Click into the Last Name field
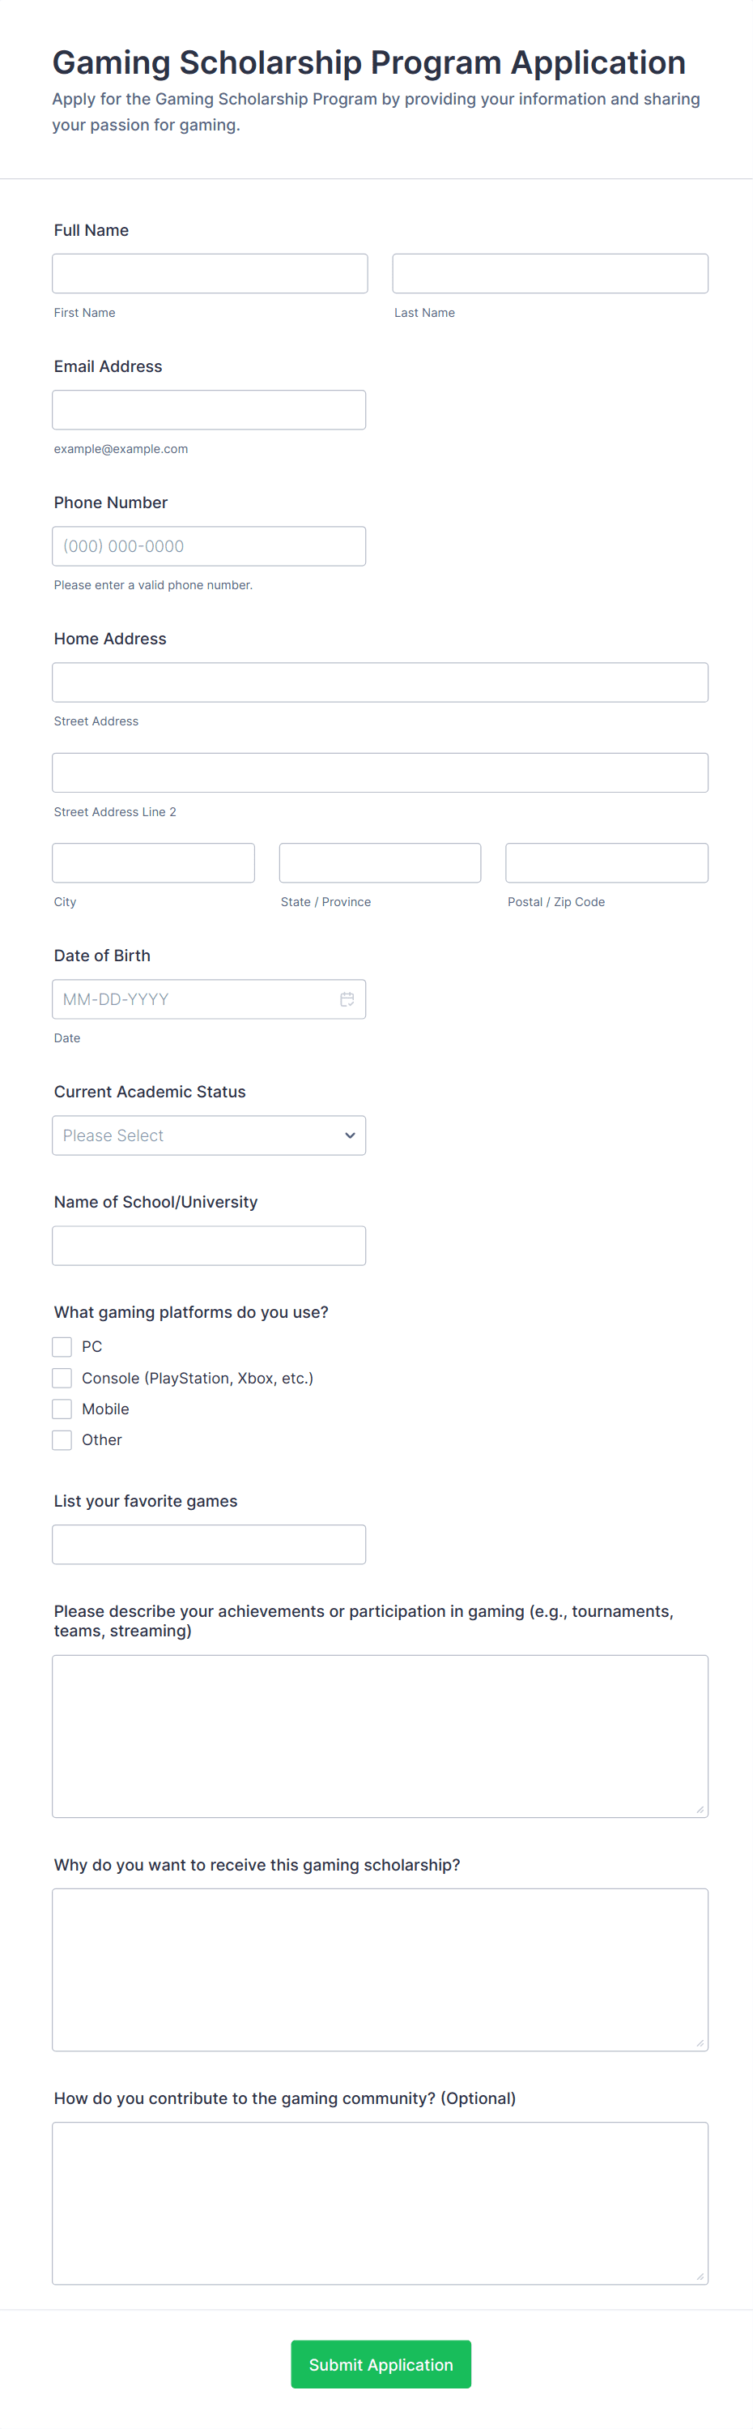The width and height of the screenshot is (753, 2429). click(550, 273)
